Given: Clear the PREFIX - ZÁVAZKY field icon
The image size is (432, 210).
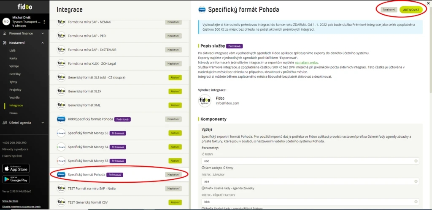Looking at the screenshot, I should coord(416,181).
